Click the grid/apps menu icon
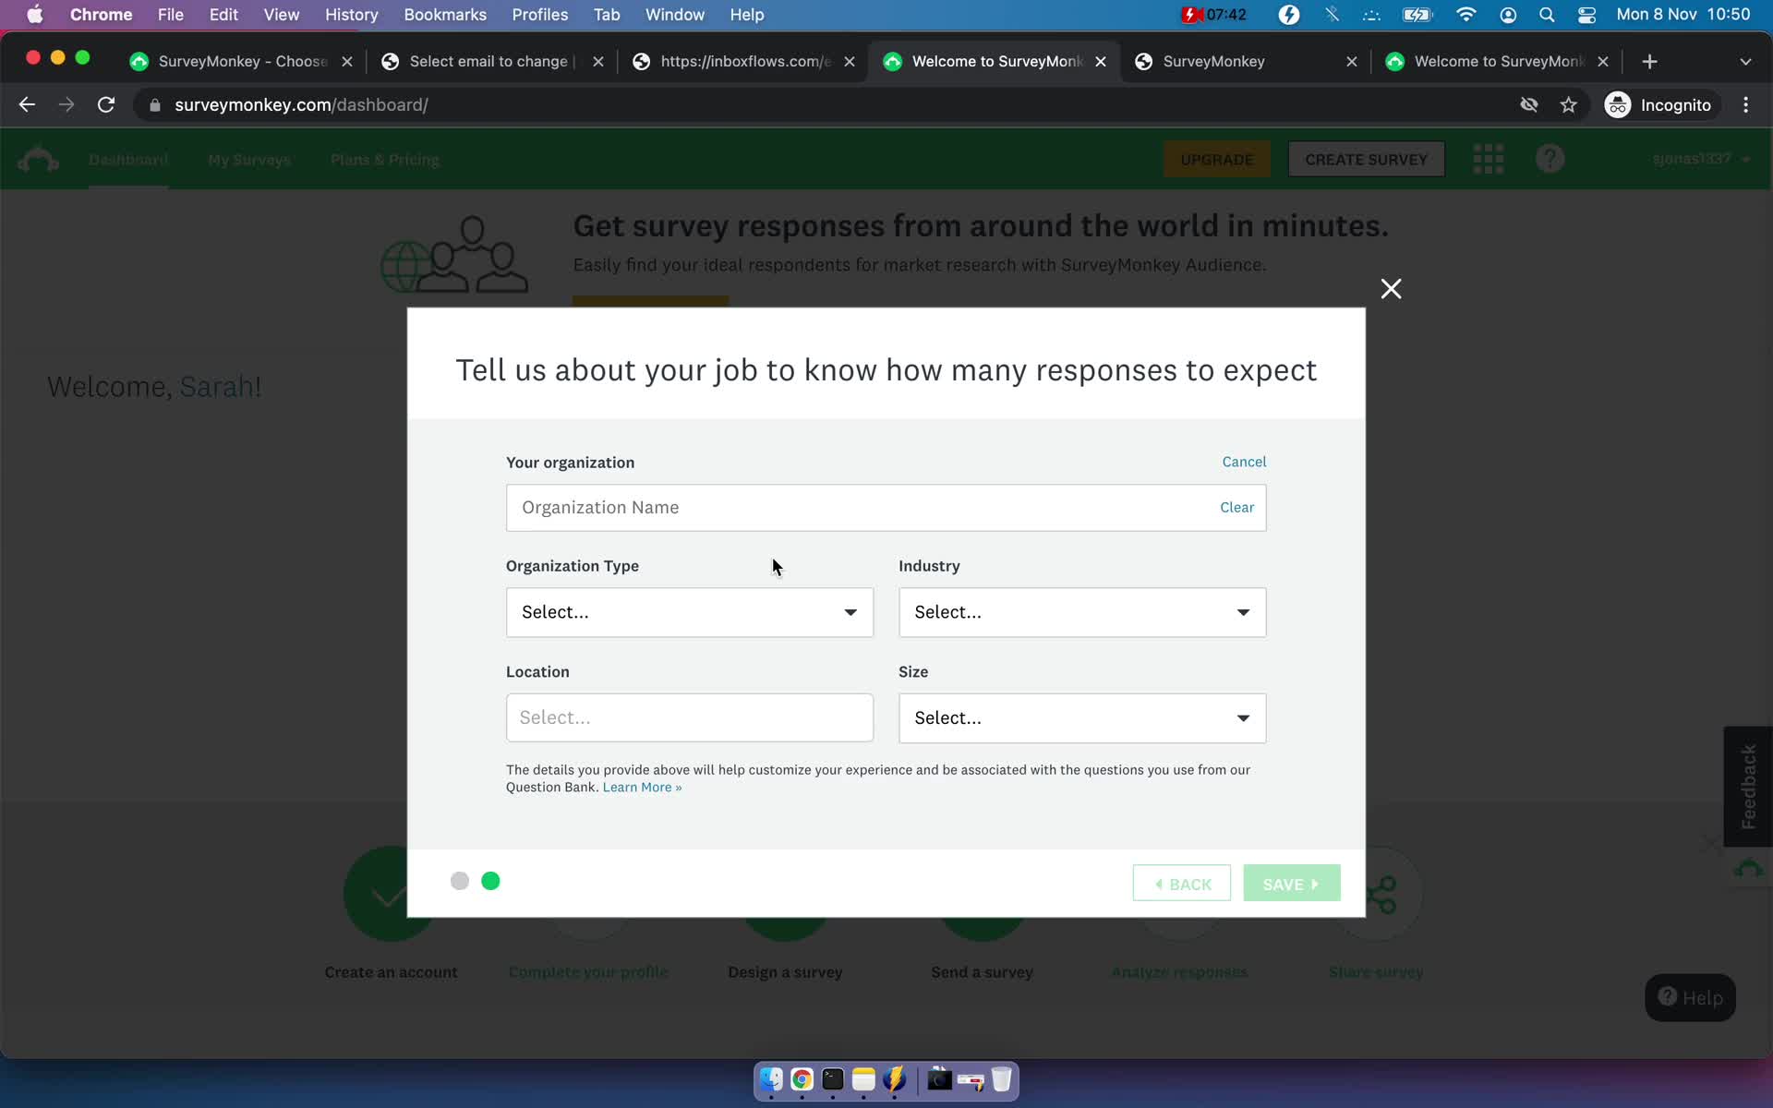 pos(1487,158)
